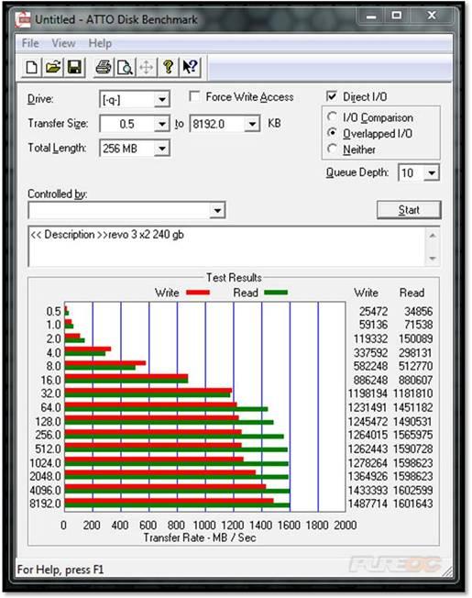Expand the Drive dropdown
Screen dimensions: 472x598
[x=162, y=100]
